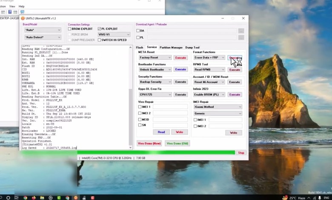Image resolution: width=332 pixels, height=200 pixels.
Task: Launch Firefox from the taskbar
Action: click(x=34, y=197)
